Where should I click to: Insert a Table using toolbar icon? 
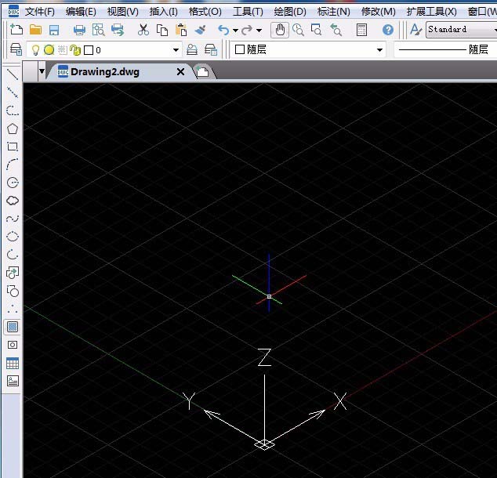pos(13,363)
